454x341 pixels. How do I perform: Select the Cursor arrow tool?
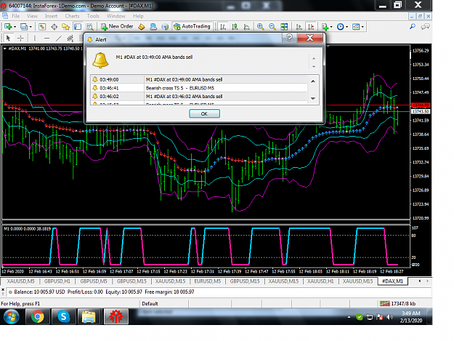pos(9,38)
